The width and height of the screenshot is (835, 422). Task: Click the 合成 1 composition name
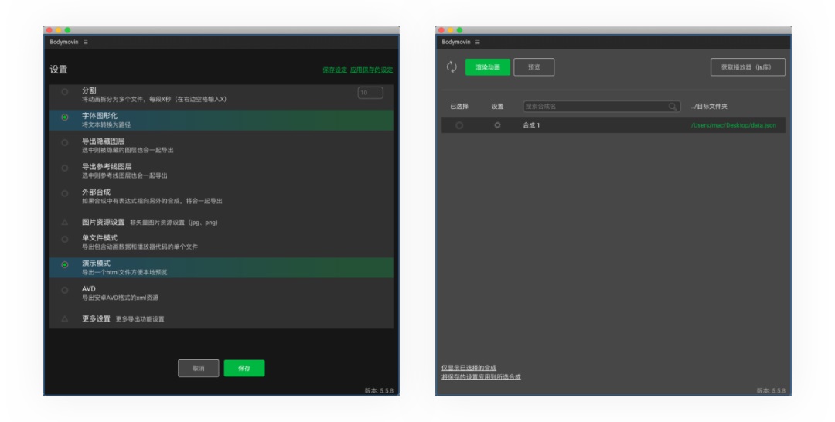[531, 125]
